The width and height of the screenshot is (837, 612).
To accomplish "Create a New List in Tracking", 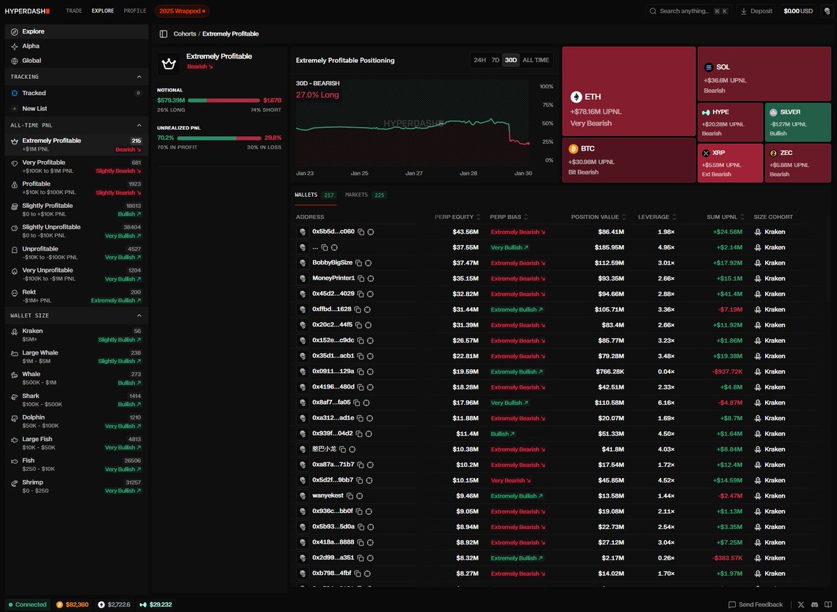I will click(75, 109).
